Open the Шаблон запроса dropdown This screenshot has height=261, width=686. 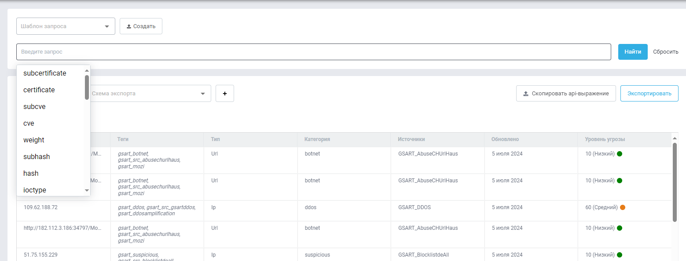pos(66,26)
